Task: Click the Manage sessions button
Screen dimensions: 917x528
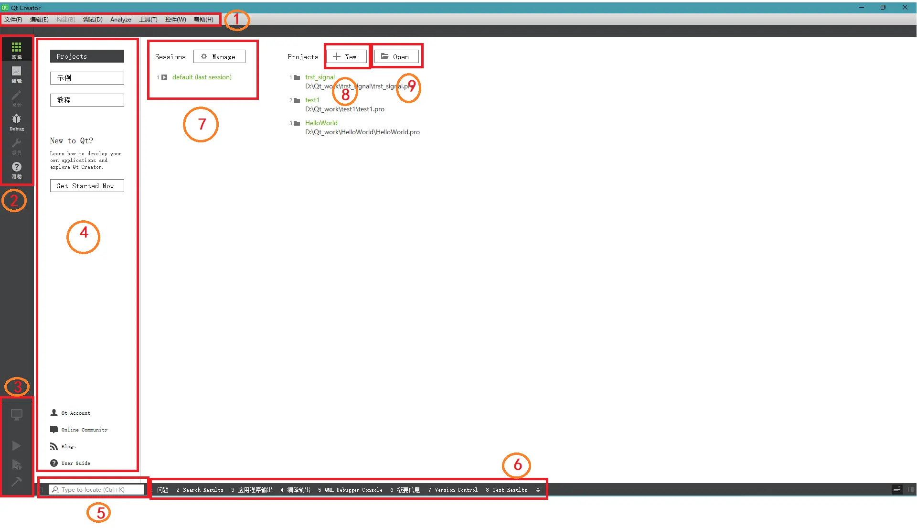Action: click(x=219, y=56)
